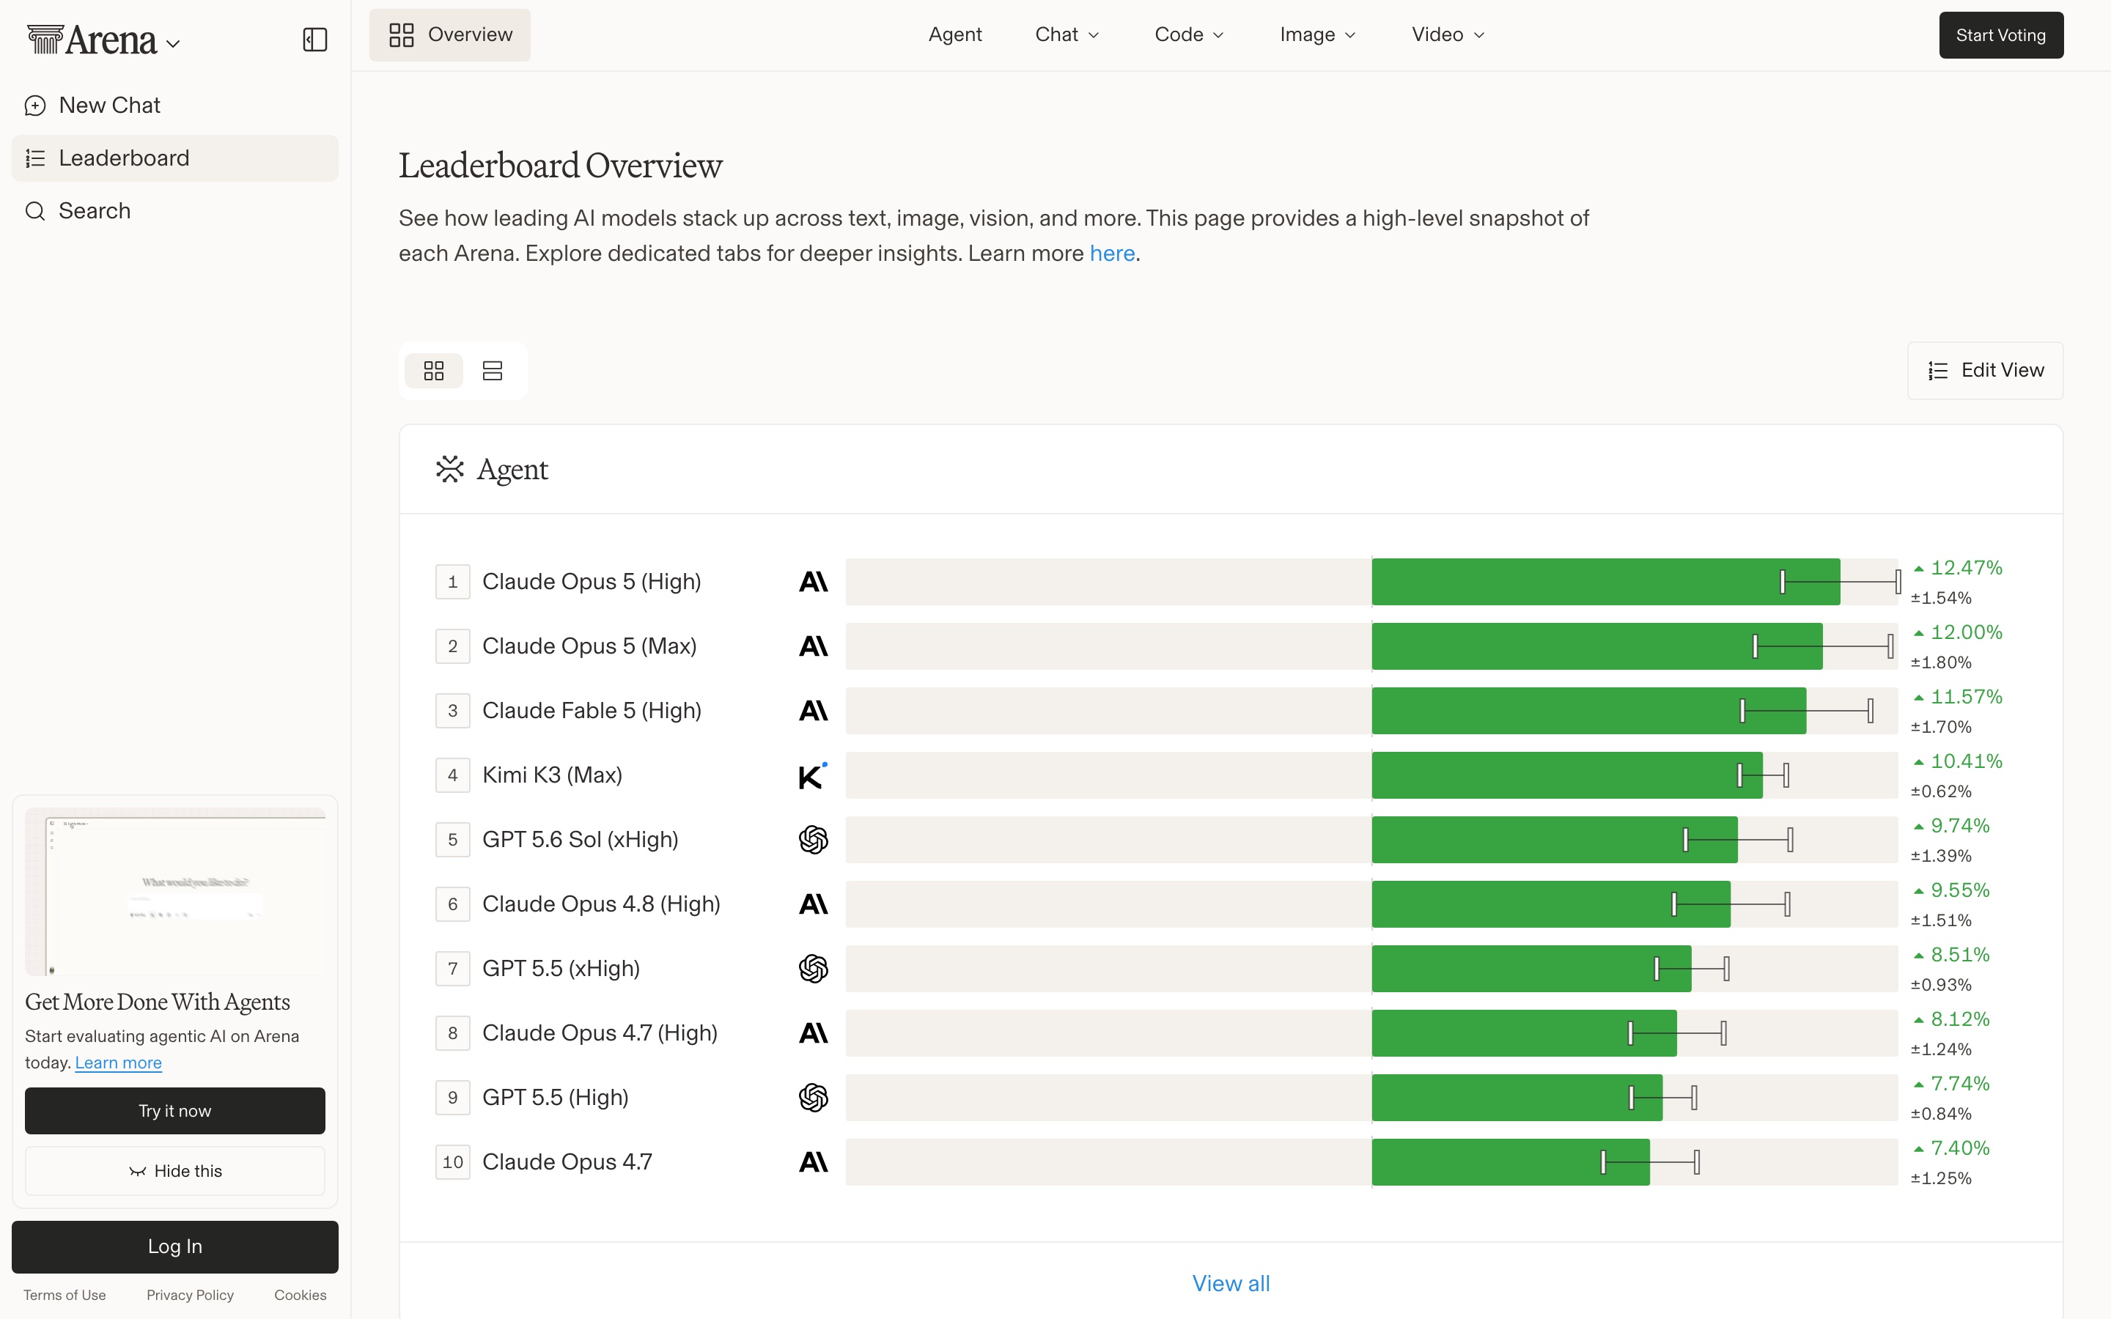Screen dimensions: 2111x1319
Task: Click the ±1.80% margin value
Action: click(1941, 663)
